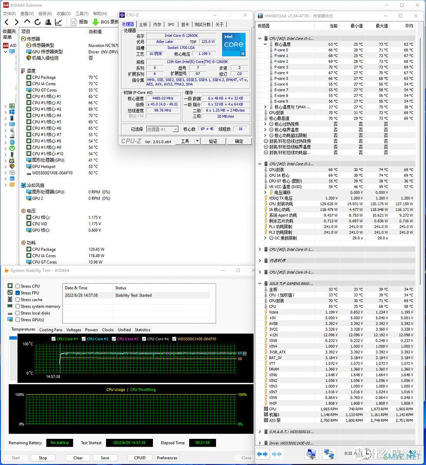Open the AIDA64 graph chart toolbar icon
This screenshot has height=465, width=426.
[58, 22]
